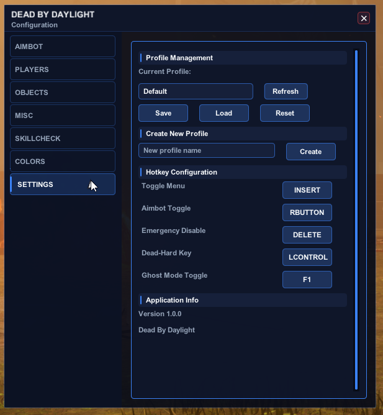Viewport: 383px width, 415px height.
Task: Change Aimbot Toggle key RBUTTON
Action: click(307, 212)
